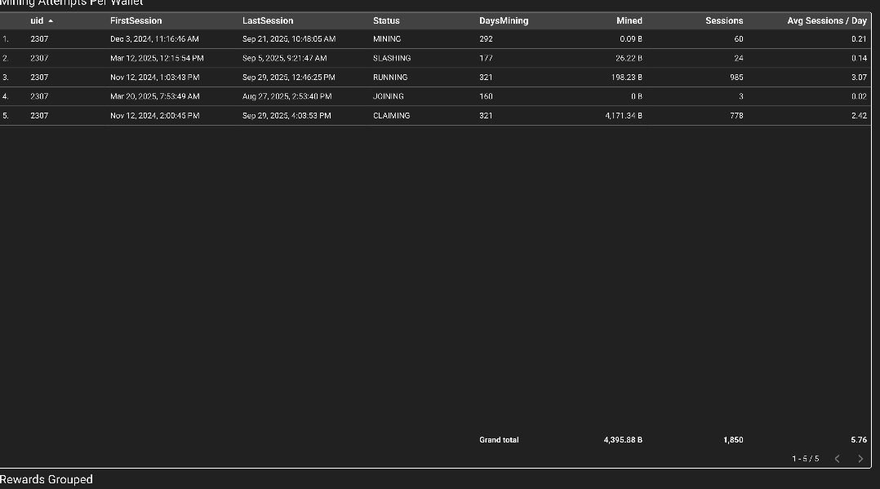880x489 pixels.
Task: Click grand total sessions 1,850
Action: point(733,440)
